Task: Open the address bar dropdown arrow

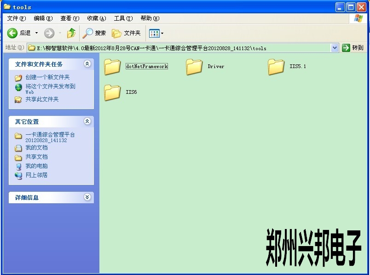Action: coord(335,48)
